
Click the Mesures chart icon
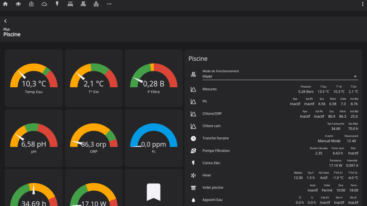pos(193,89)
